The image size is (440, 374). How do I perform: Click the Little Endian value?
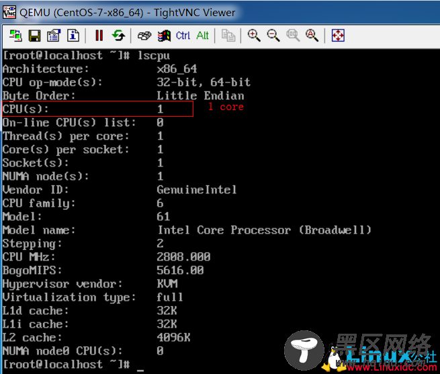pos(200,95)
